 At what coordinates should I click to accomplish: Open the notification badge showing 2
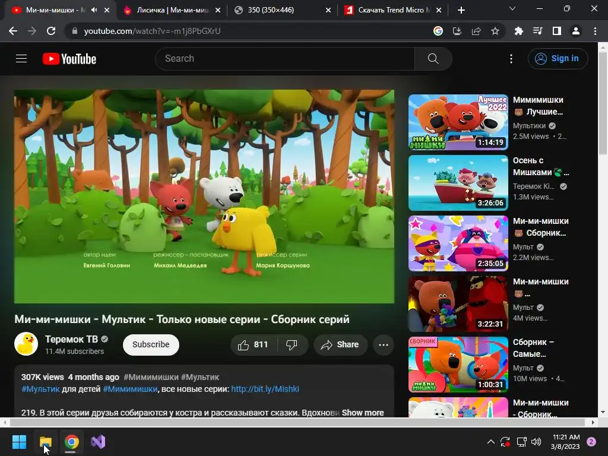pyautogui.click(x=591, y=442)
